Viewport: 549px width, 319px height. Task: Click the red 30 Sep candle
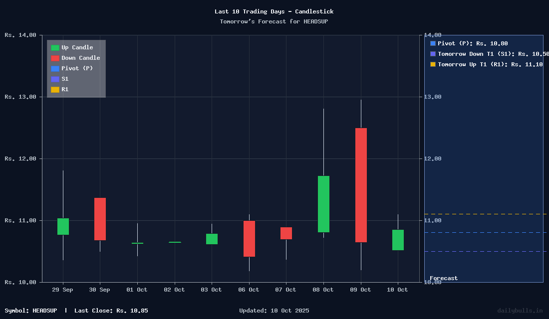pyautogui.click(x=100, y=219)
